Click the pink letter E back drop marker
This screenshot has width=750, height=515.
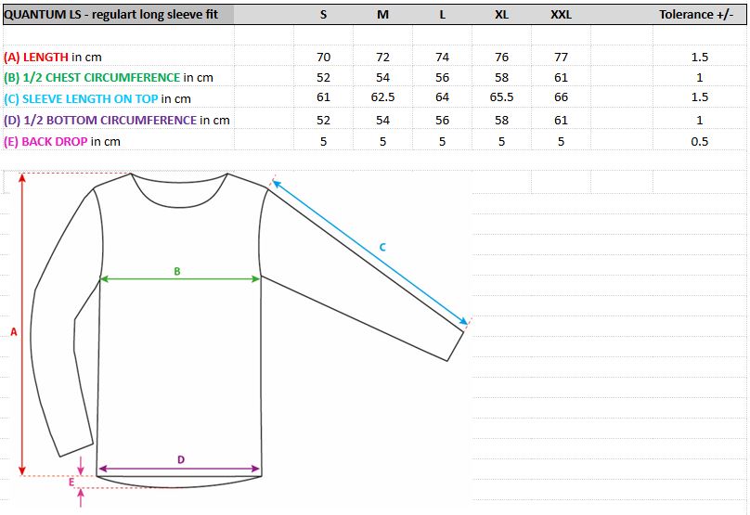point(71,482)
